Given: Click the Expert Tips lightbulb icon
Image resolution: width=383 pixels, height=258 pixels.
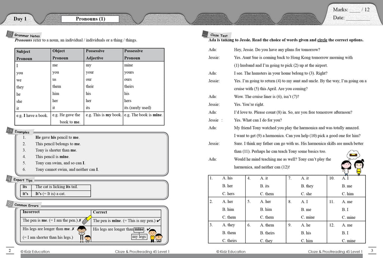Looking at the screenshot, I should click(x=9, y=179).
